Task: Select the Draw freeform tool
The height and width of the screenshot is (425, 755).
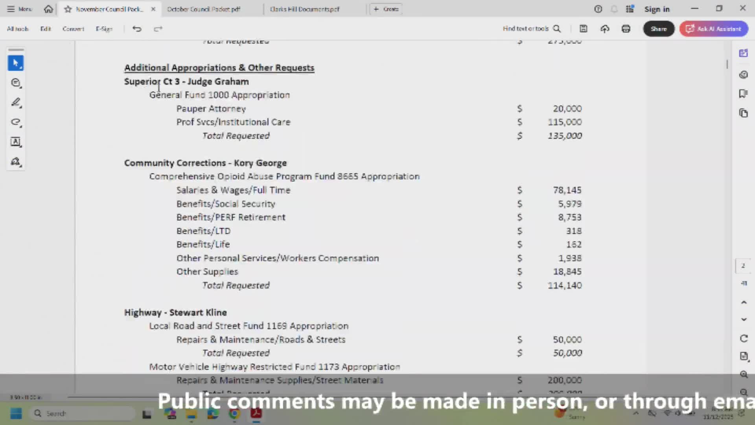Action: click(x=16, y=122)
